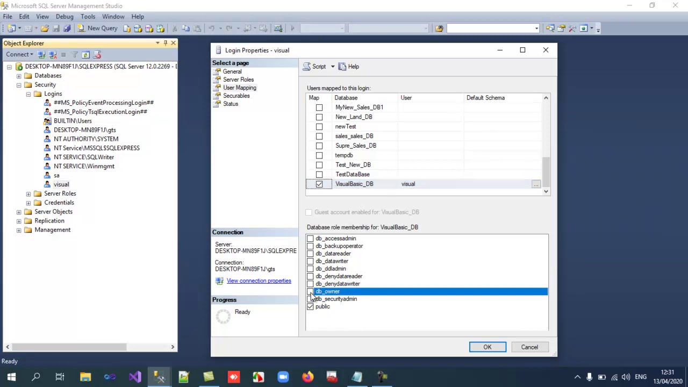Enable db_ddladmin role checkbox
The image size is (688, 387).
coord(310,269)
